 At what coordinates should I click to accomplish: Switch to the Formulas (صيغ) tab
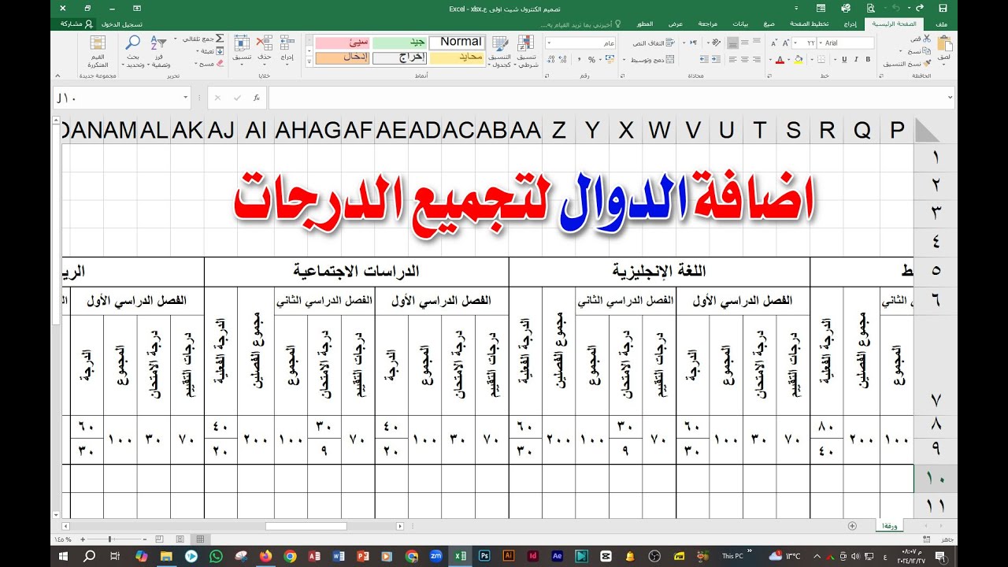769,24
